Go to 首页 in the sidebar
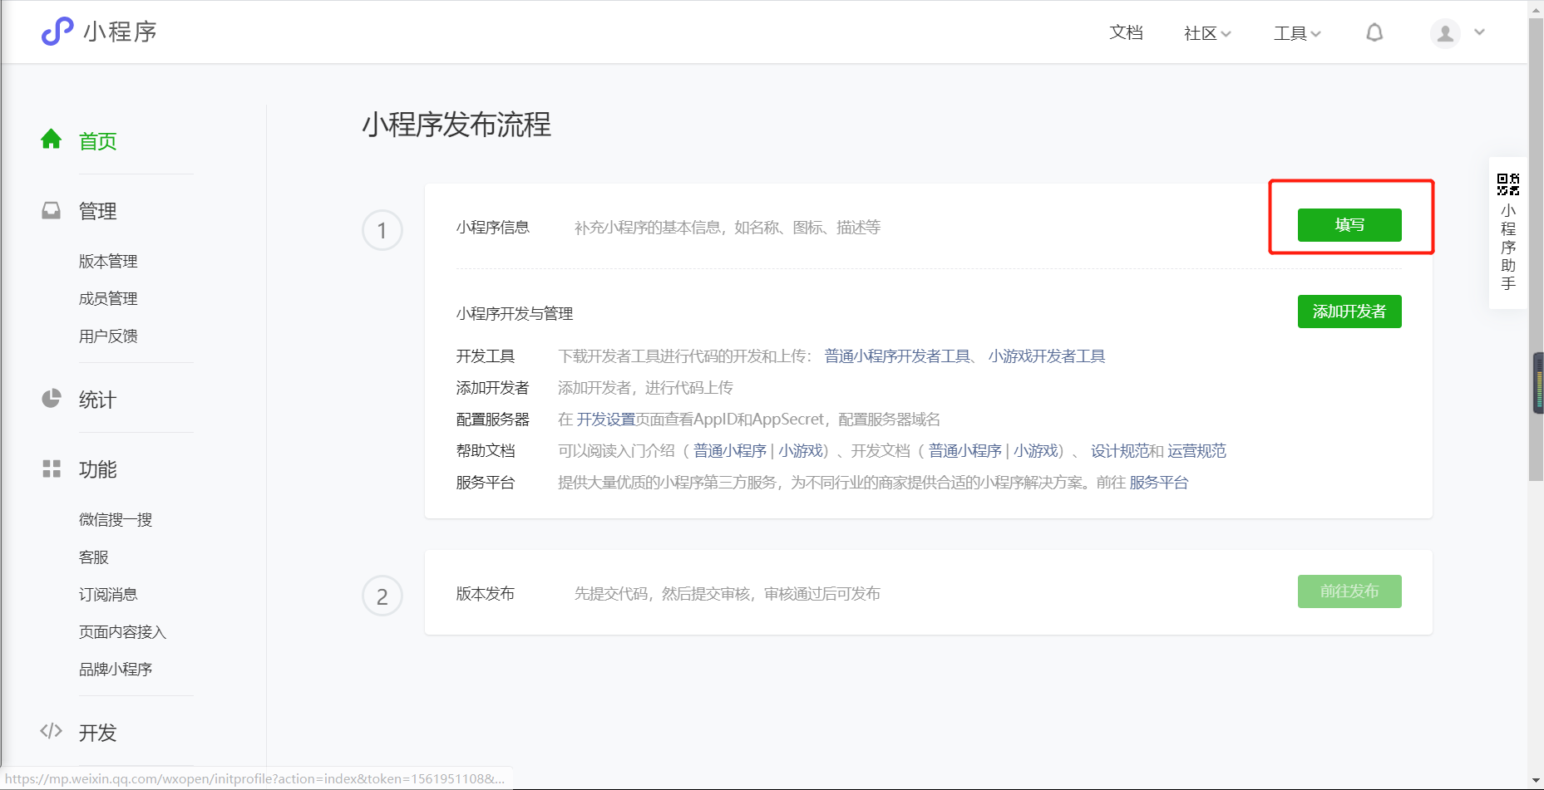 coord(97,141)
